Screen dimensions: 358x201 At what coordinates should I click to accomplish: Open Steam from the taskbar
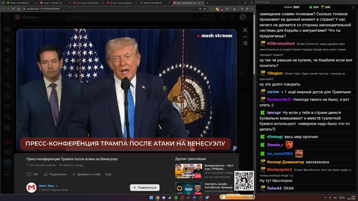[x=170, y=198]
